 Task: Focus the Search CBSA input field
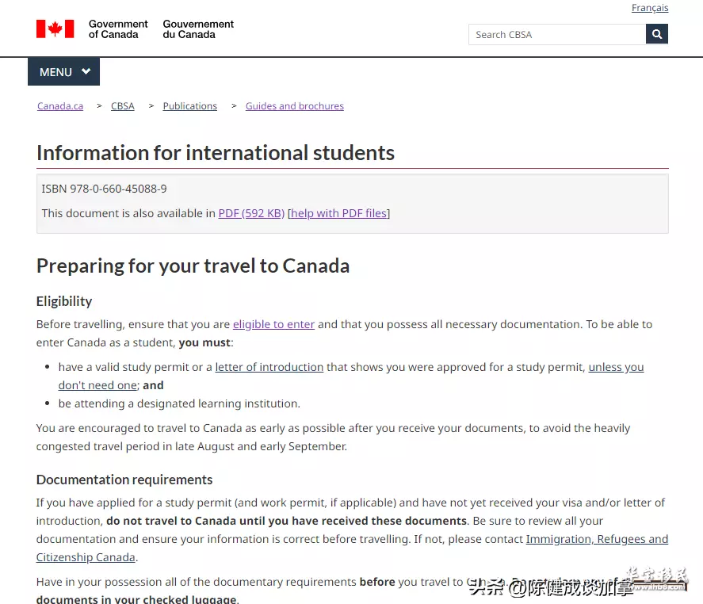pyautogui.click(x=557, y=35)
